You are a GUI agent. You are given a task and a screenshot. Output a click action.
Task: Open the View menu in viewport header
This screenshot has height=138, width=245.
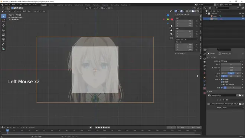coord(19,11)
